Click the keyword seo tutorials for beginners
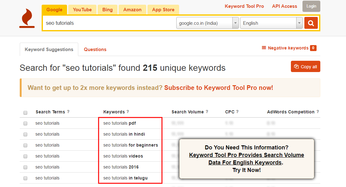This screenshot has height=187, width=346. point(131,145)
